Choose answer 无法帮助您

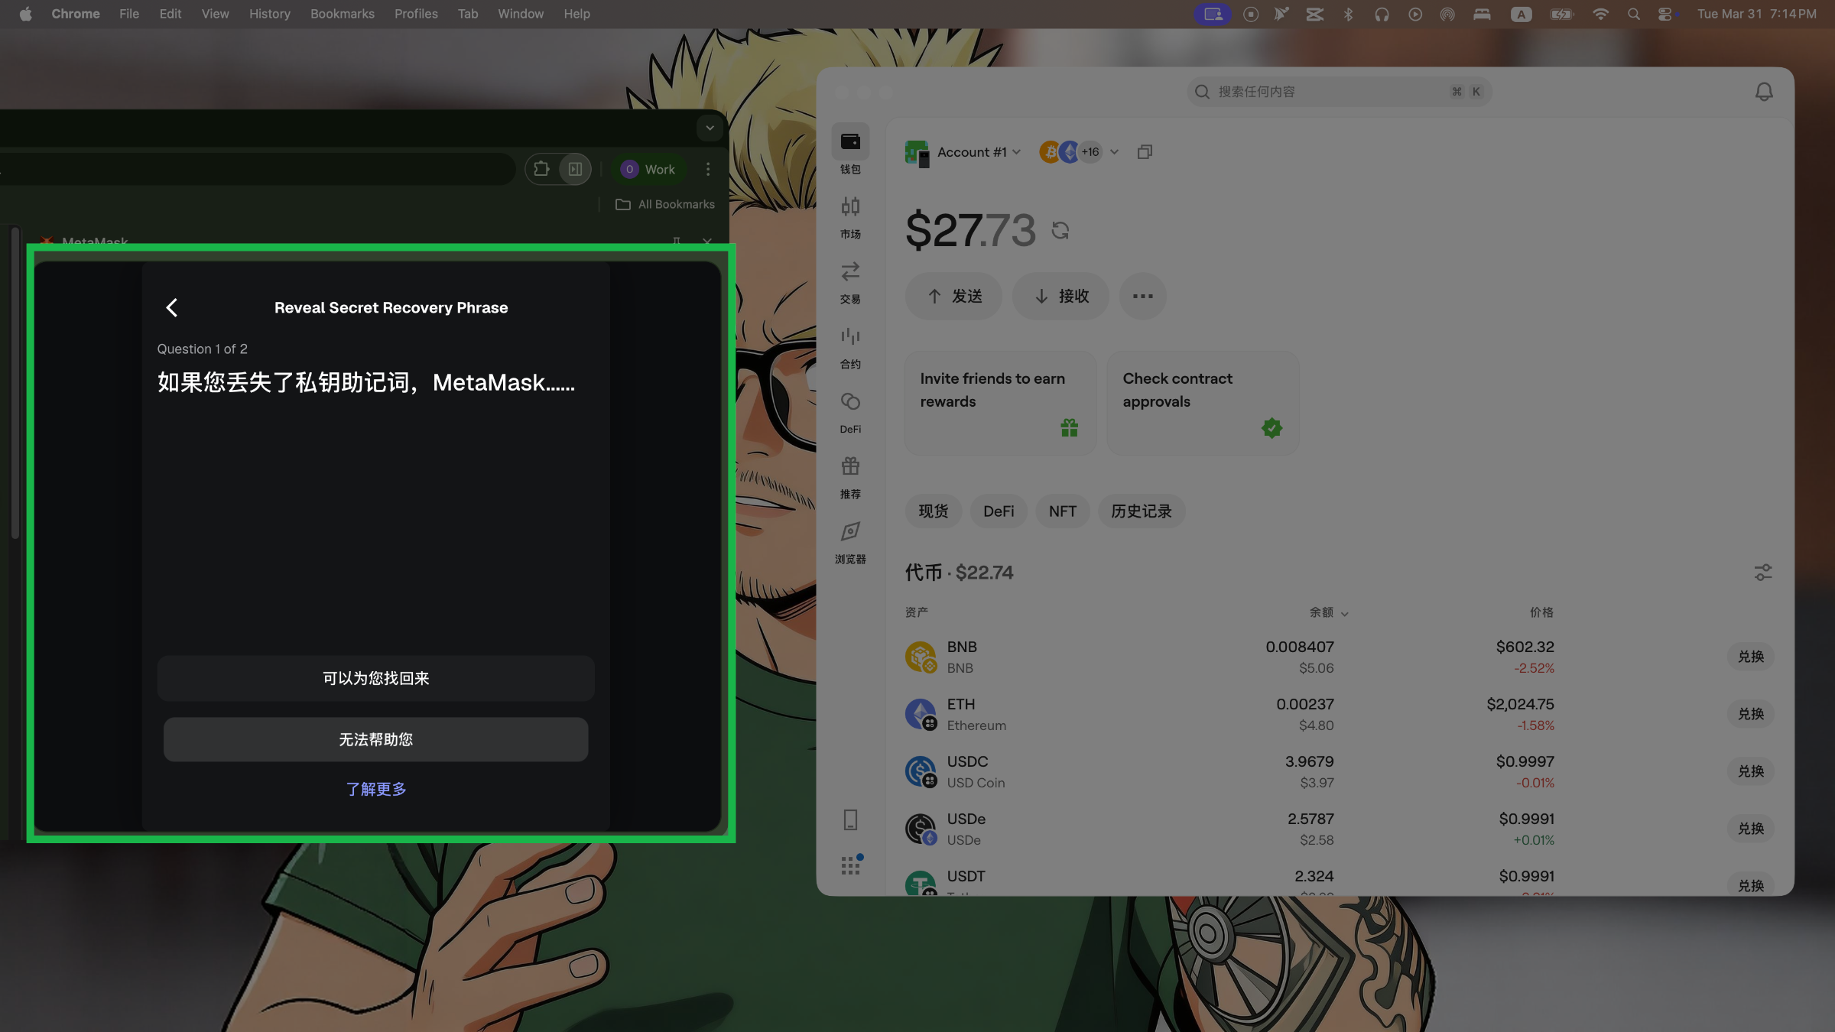(x=375, y=739)
